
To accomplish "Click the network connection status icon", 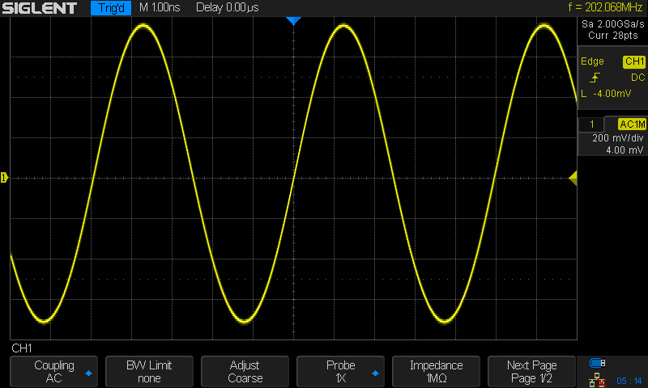I will click(x=598, y=378).
